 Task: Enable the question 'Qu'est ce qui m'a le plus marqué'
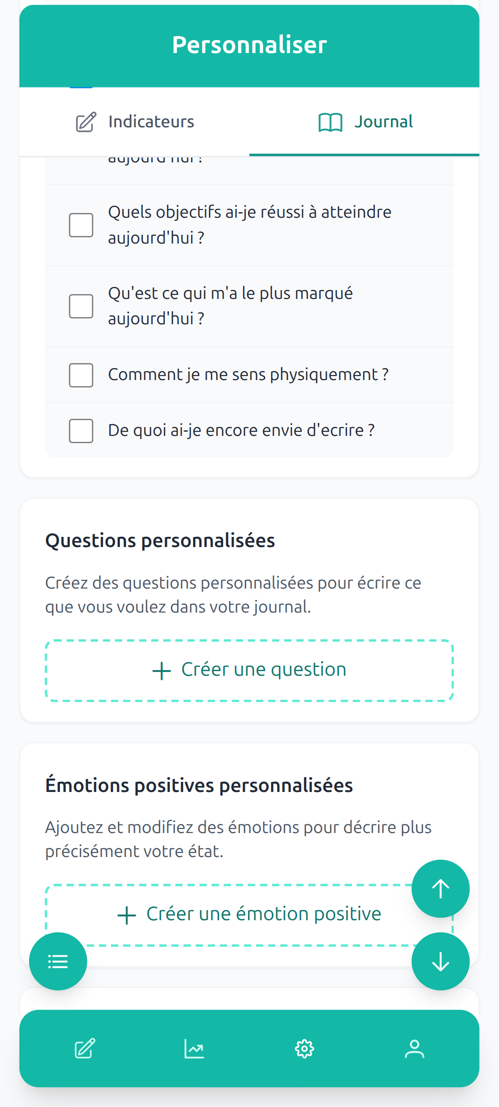coord(81,305)
